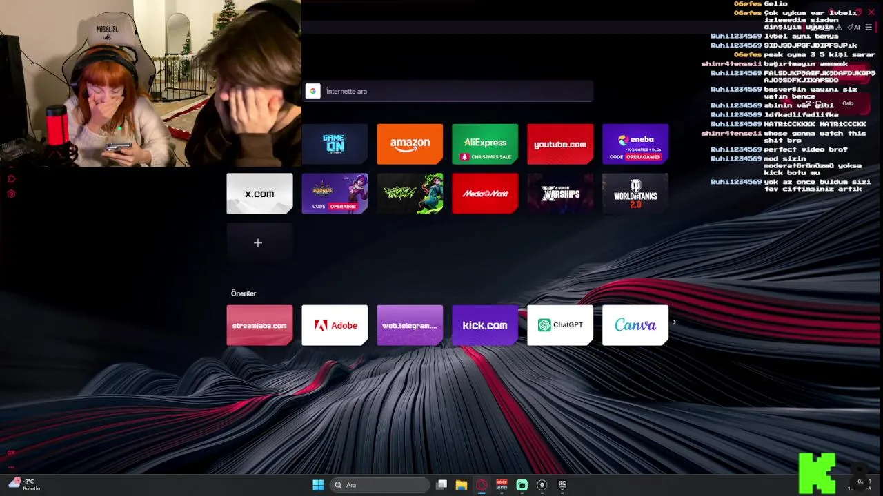Open the round dark taskbar app icon

(542, 485)
